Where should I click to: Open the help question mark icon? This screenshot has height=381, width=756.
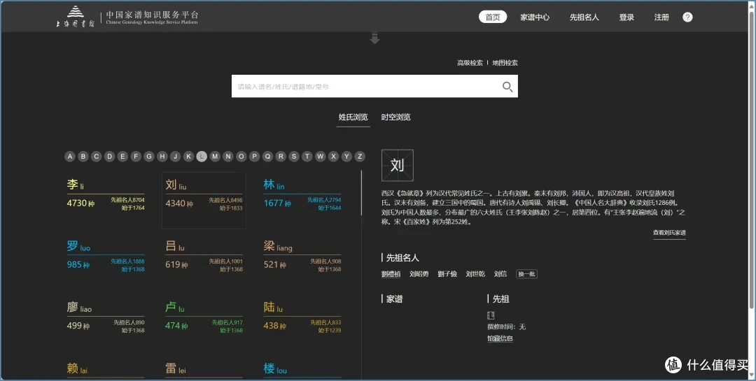(x=687, y=17)
